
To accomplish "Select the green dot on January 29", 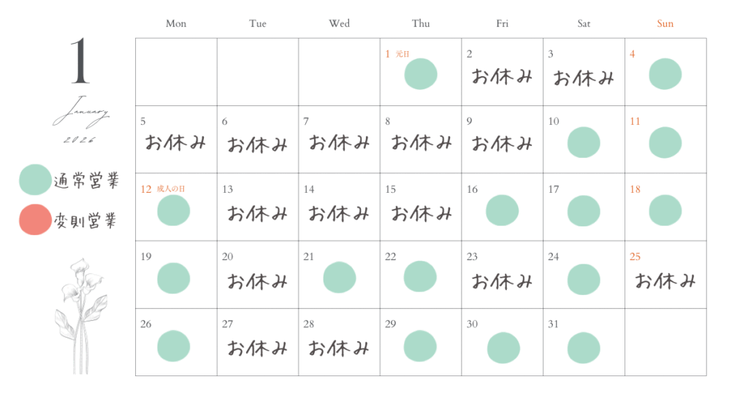I will (x=420, y=346).
